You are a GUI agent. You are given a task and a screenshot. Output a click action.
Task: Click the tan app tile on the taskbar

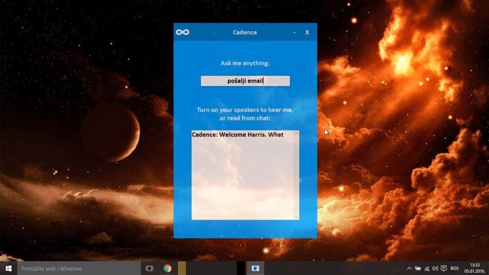[182, 268]
